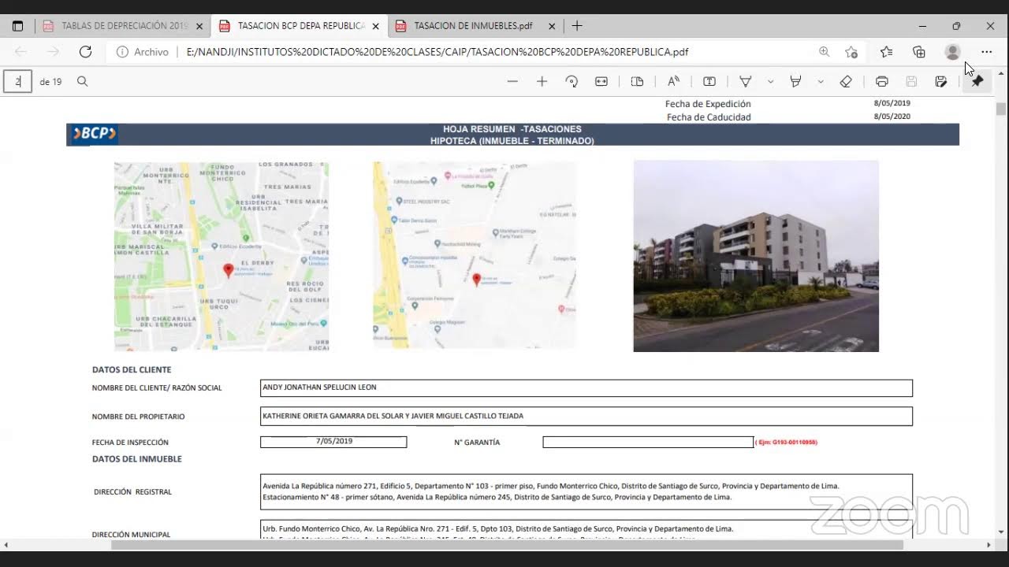
Task: Toggle pin on the PDF toolbar
Action: [977, 81]
